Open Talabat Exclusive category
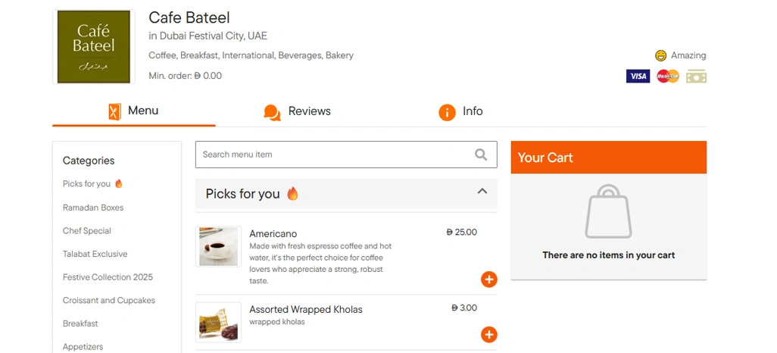Viewport: 777px width, 353px height. [x=95, y=254]
